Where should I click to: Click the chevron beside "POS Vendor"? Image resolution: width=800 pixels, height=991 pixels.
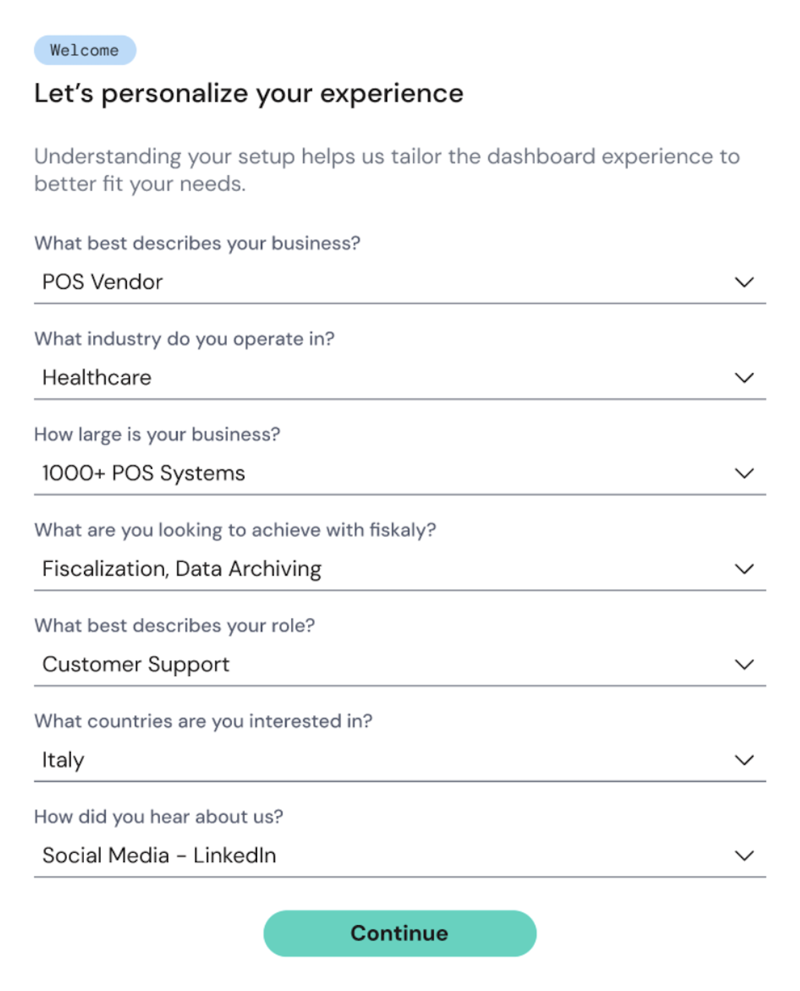744,282
